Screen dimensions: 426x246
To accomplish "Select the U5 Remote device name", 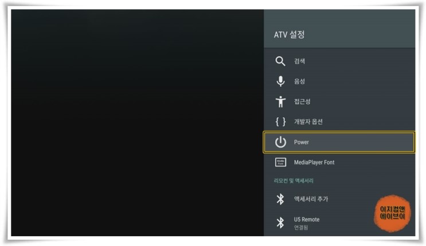I will tap(307, 220).
